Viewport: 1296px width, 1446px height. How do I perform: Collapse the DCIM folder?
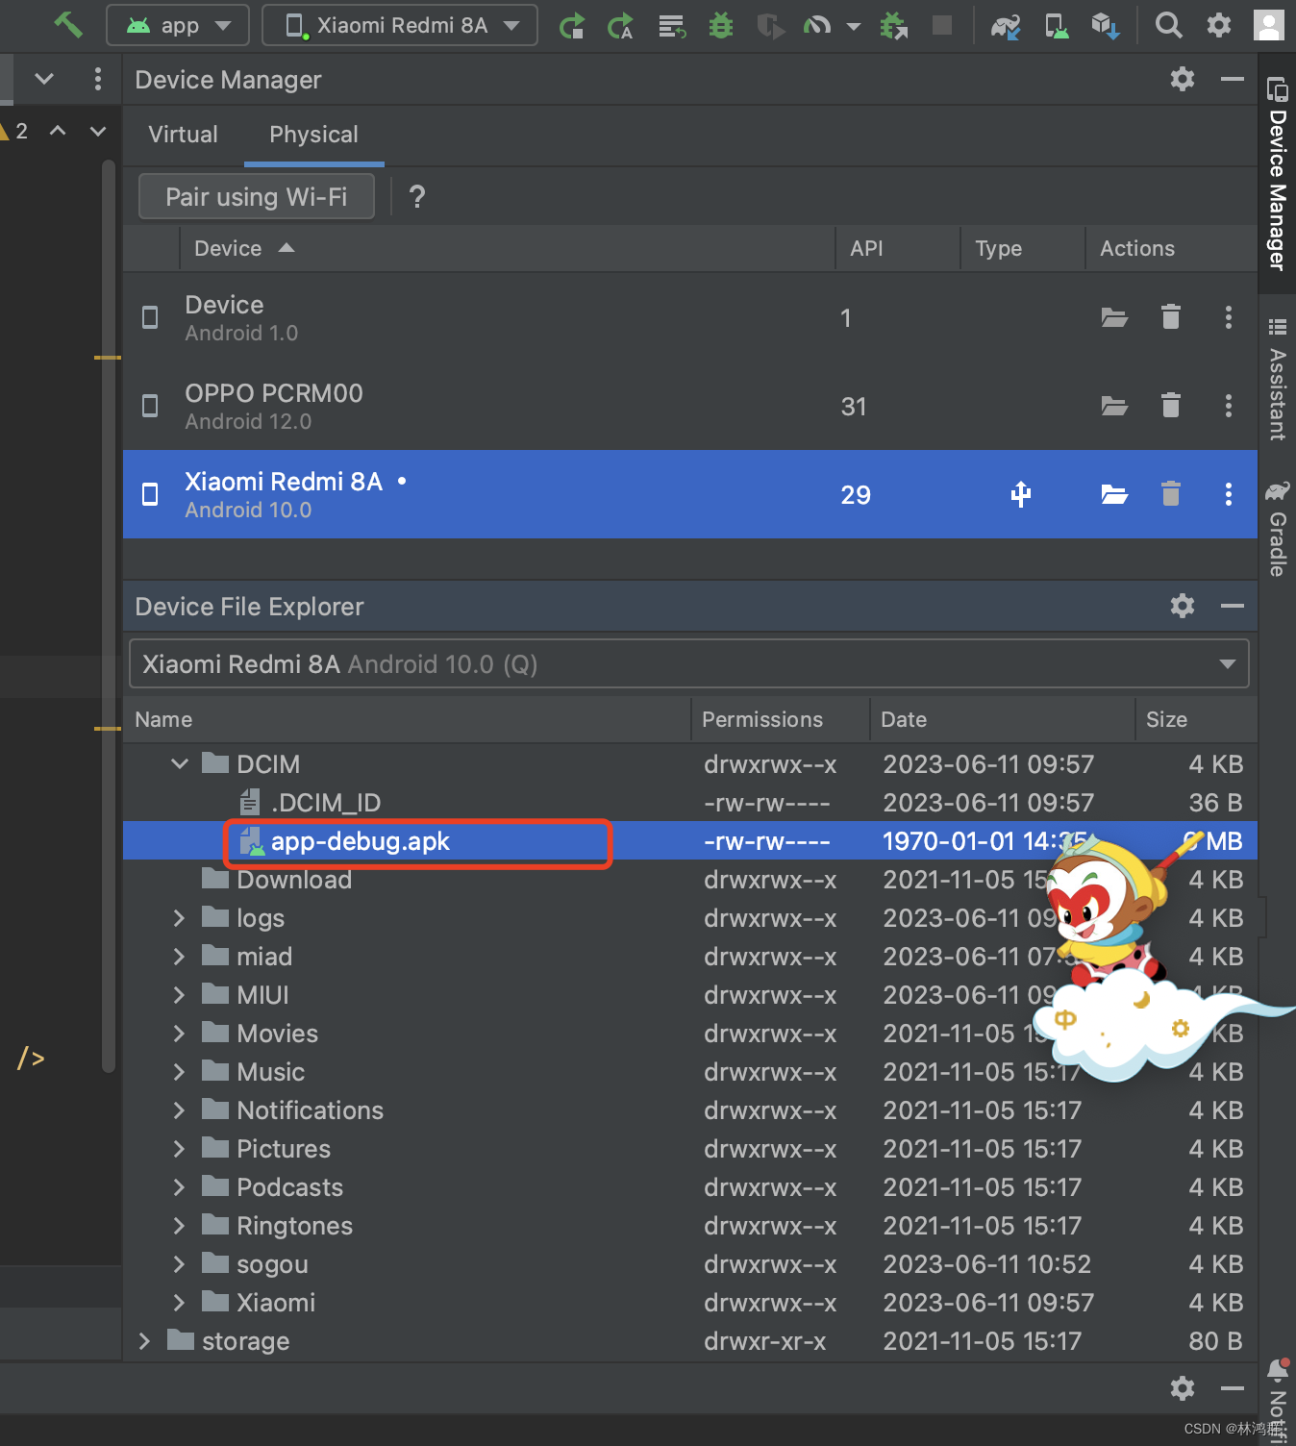point(179,763)
